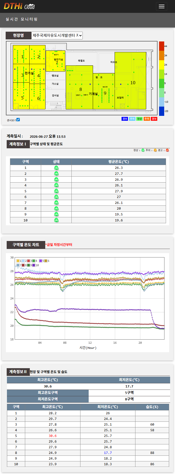Select zone 10 보일러 area on floor plan
This screenshot has height=474, width=175.
click(x=130, y=81)
